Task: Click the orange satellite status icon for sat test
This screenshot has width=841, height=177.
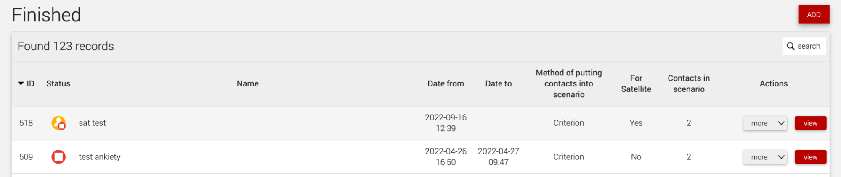Action: 58,123
